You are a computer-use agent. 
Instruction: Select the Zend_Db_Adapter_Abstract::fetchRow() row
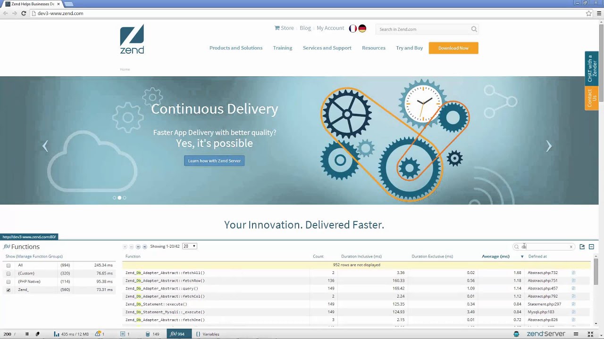pos(356,281)
